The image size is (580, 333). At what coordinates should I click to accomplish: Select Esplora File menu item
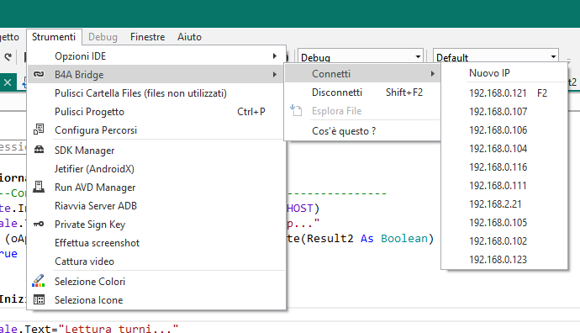pos(362,111)
